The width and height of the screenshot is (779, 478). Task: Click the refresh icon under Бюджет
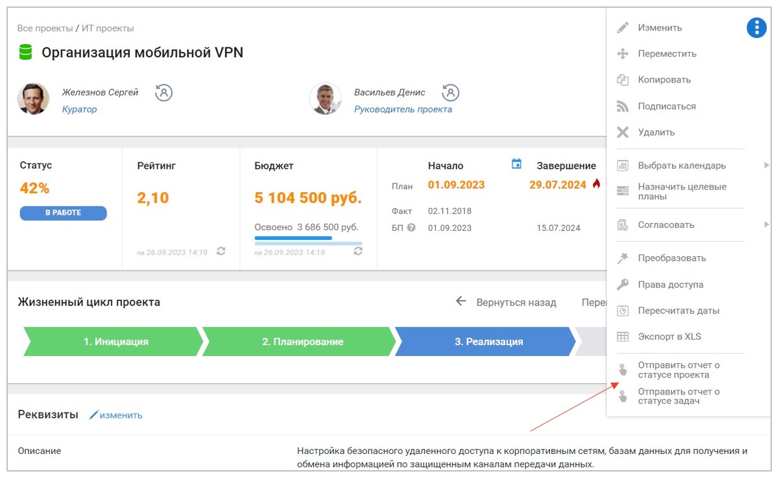coord(358,251)
